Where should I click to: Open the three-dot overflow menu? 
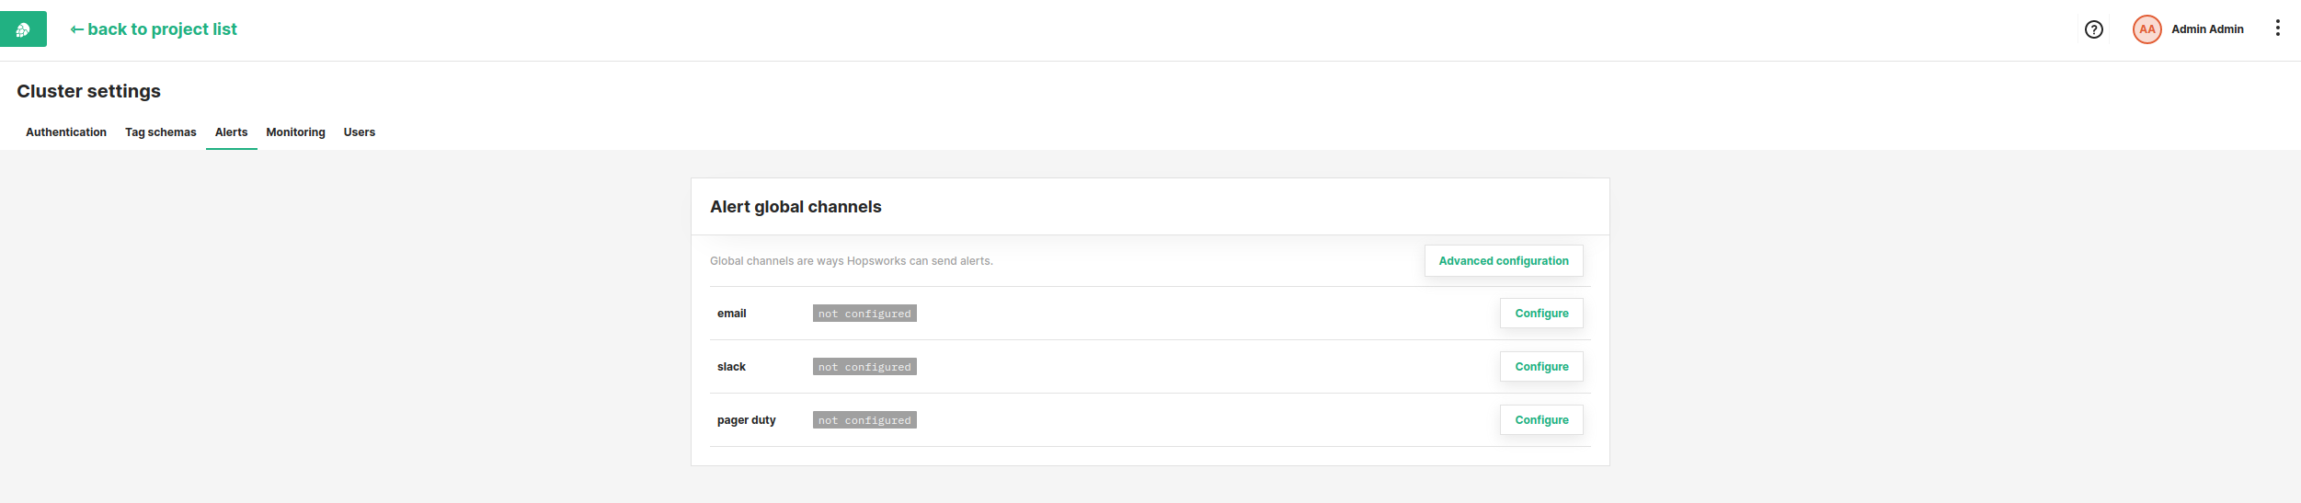(2278, 29)
